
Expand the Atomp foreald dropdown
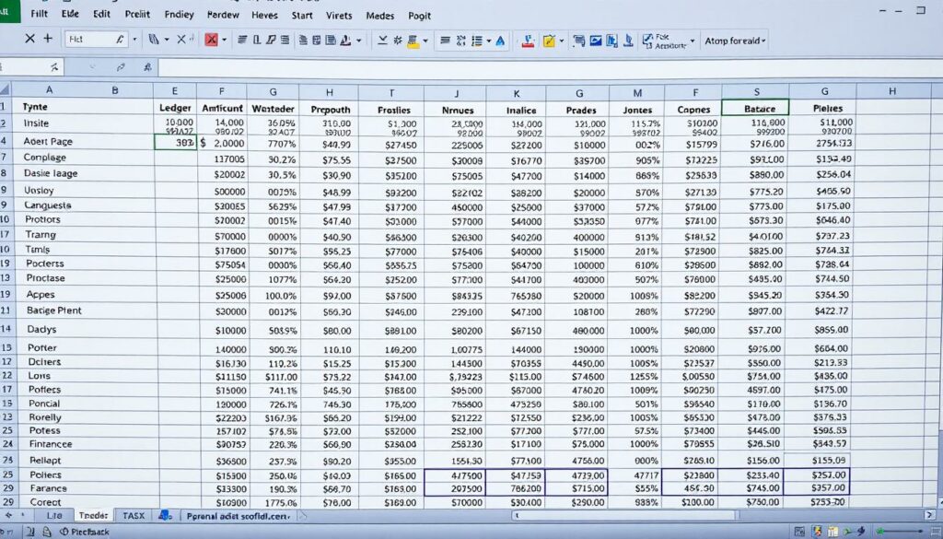[763, 41]
